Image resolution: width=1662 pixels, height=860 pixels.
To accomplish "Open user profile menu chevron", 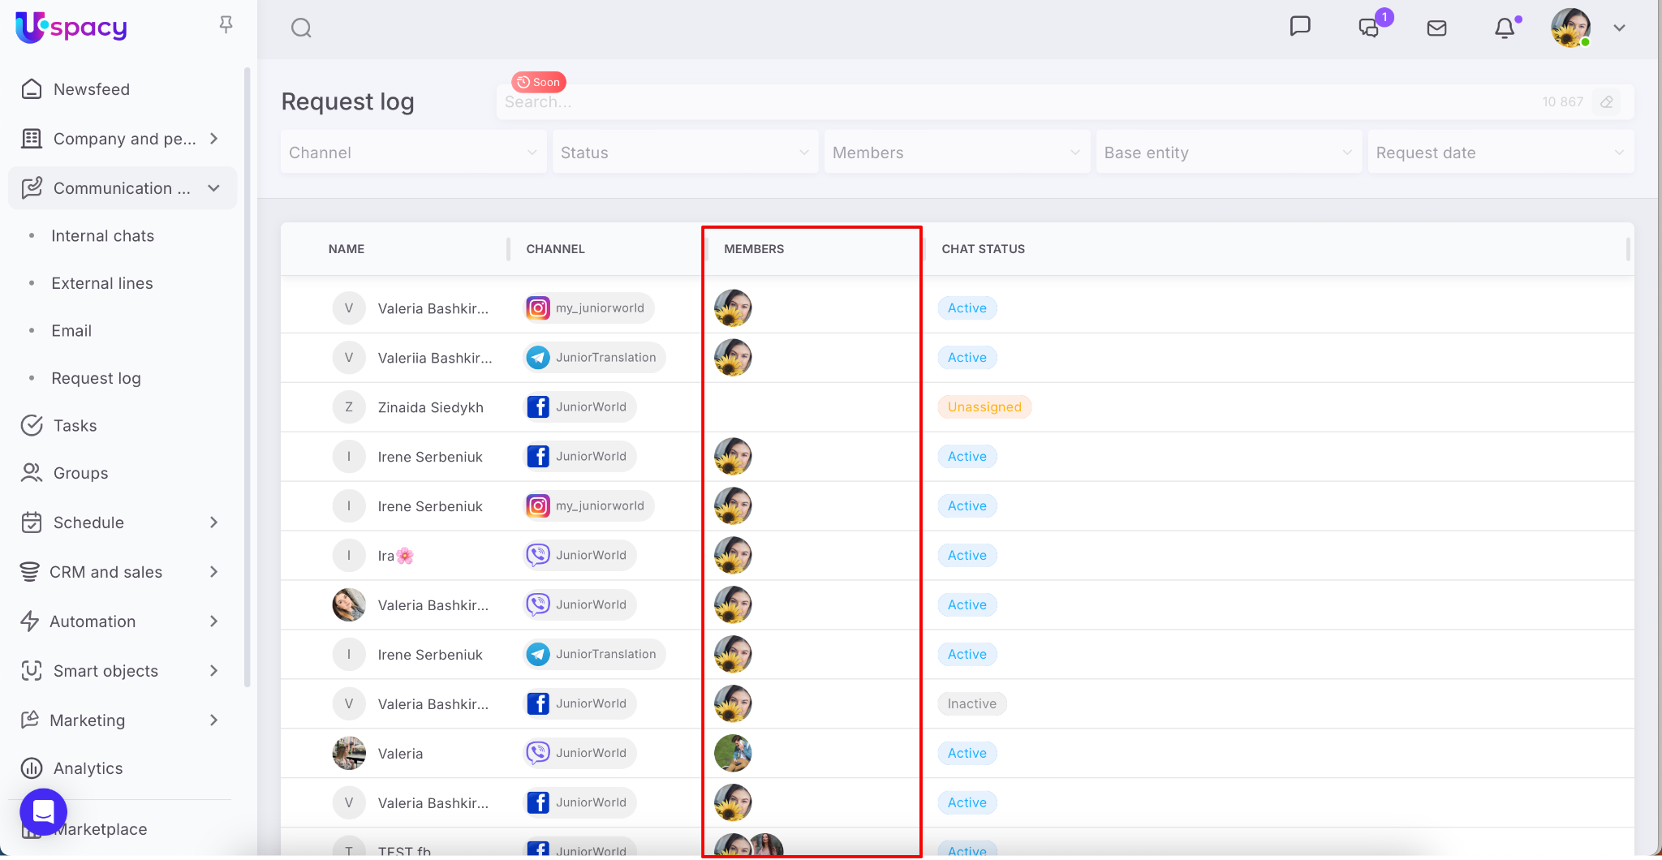I will tap(1619, 28).
